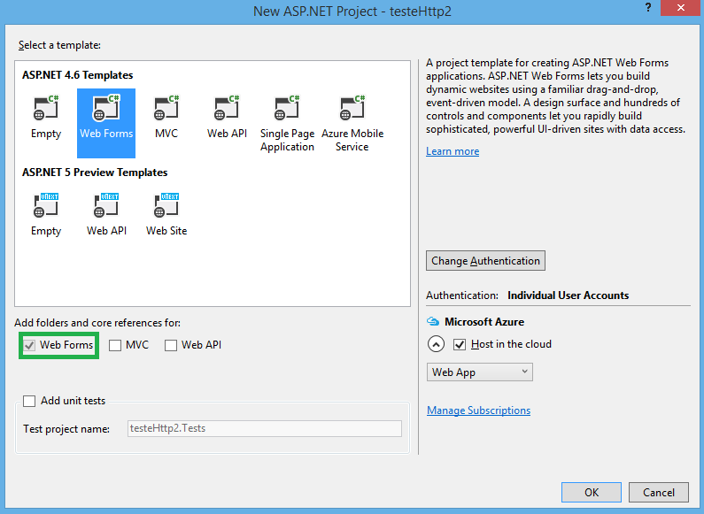Click the Individual User Accounts text
The width and height of the screenshot is (704, 514).
(568, 295)
